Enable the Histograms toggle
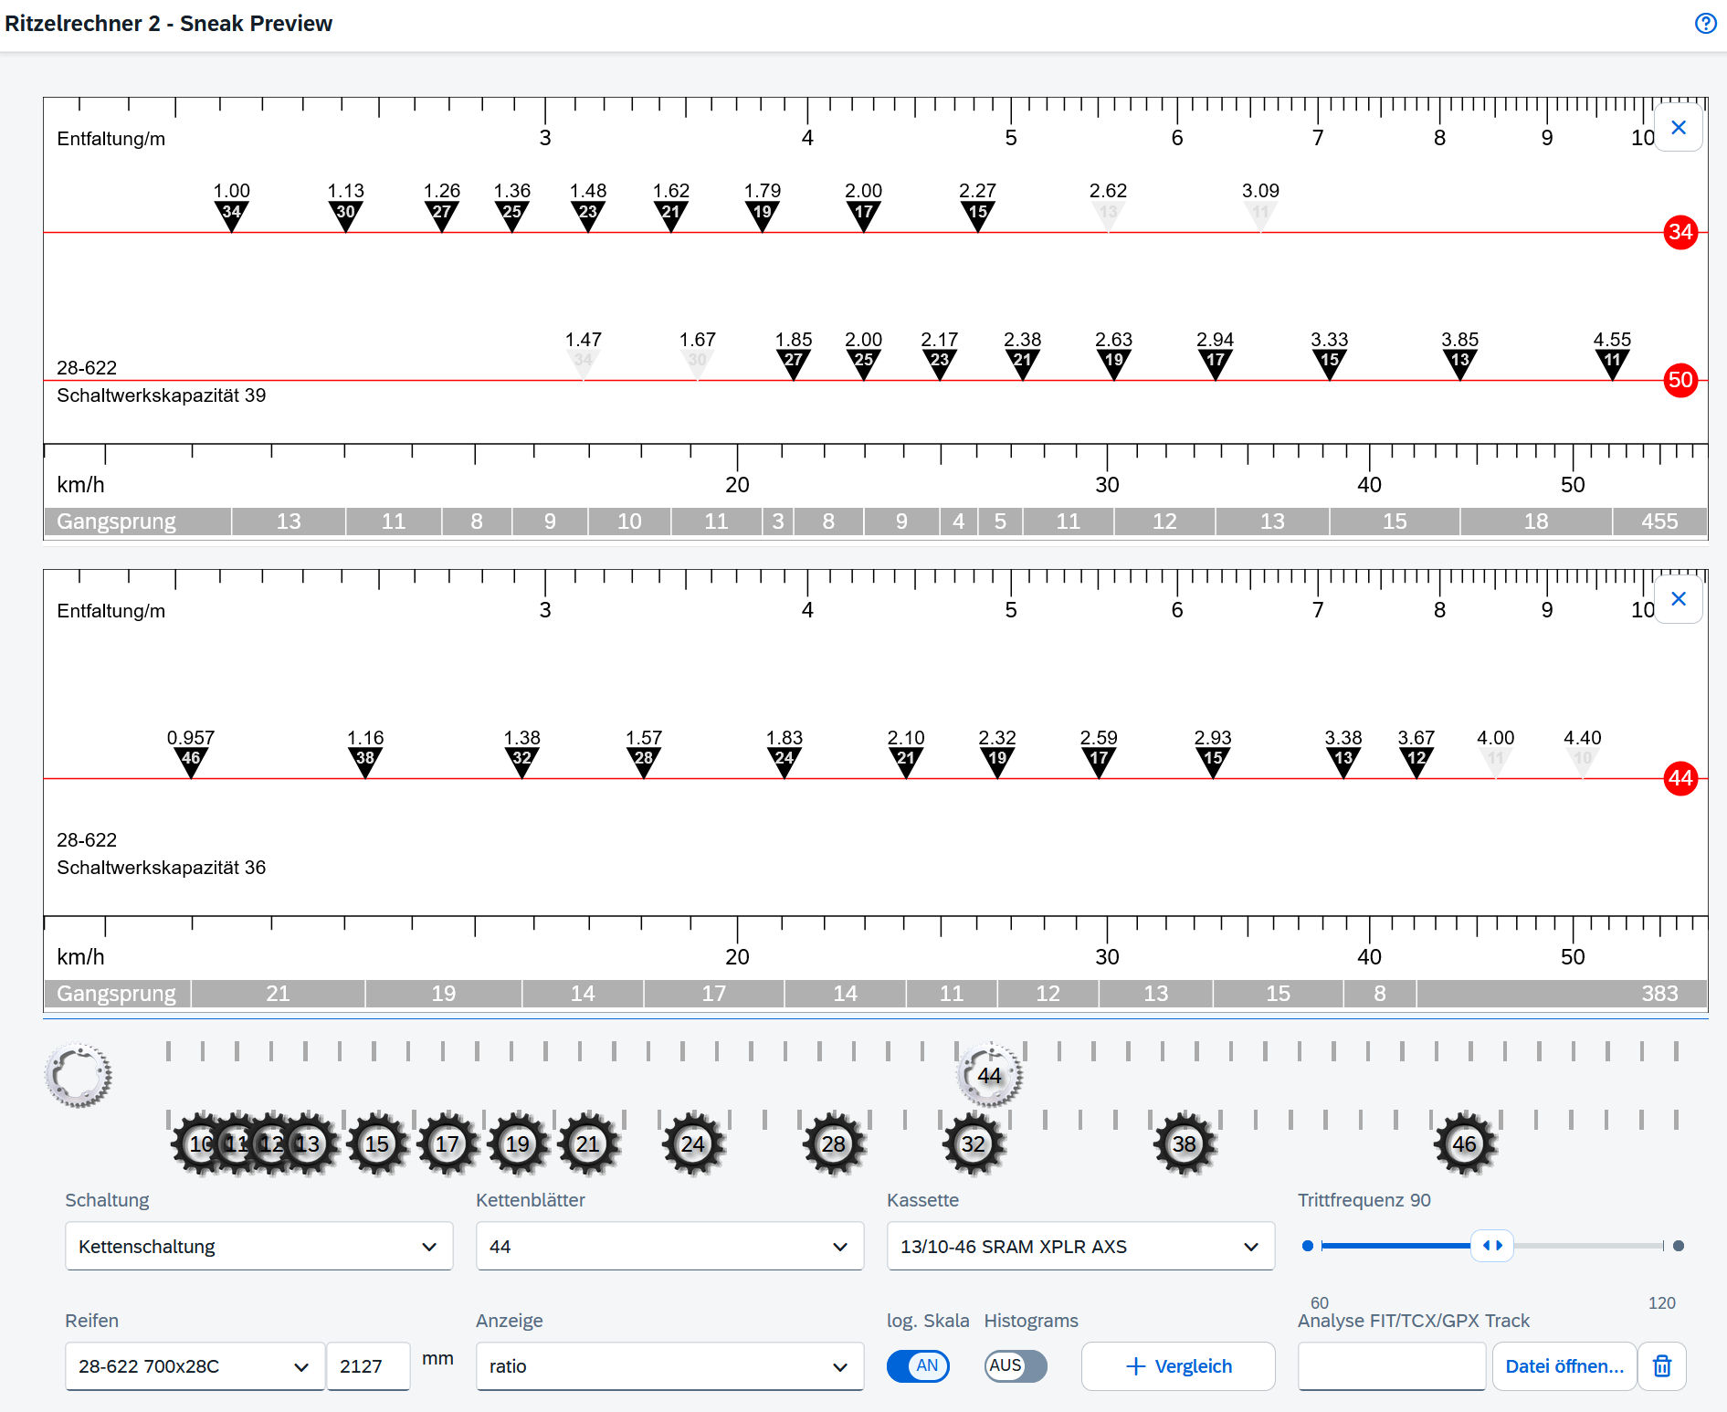The width and height of the screenshot is (1727, 1412). point(1015,1366)
